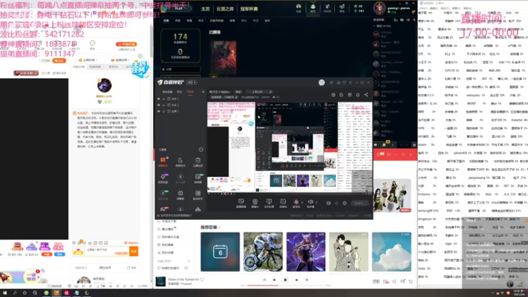Hide the 文本1 layer with eye icon
528x297 pixels.
click(x=158, y=99)
